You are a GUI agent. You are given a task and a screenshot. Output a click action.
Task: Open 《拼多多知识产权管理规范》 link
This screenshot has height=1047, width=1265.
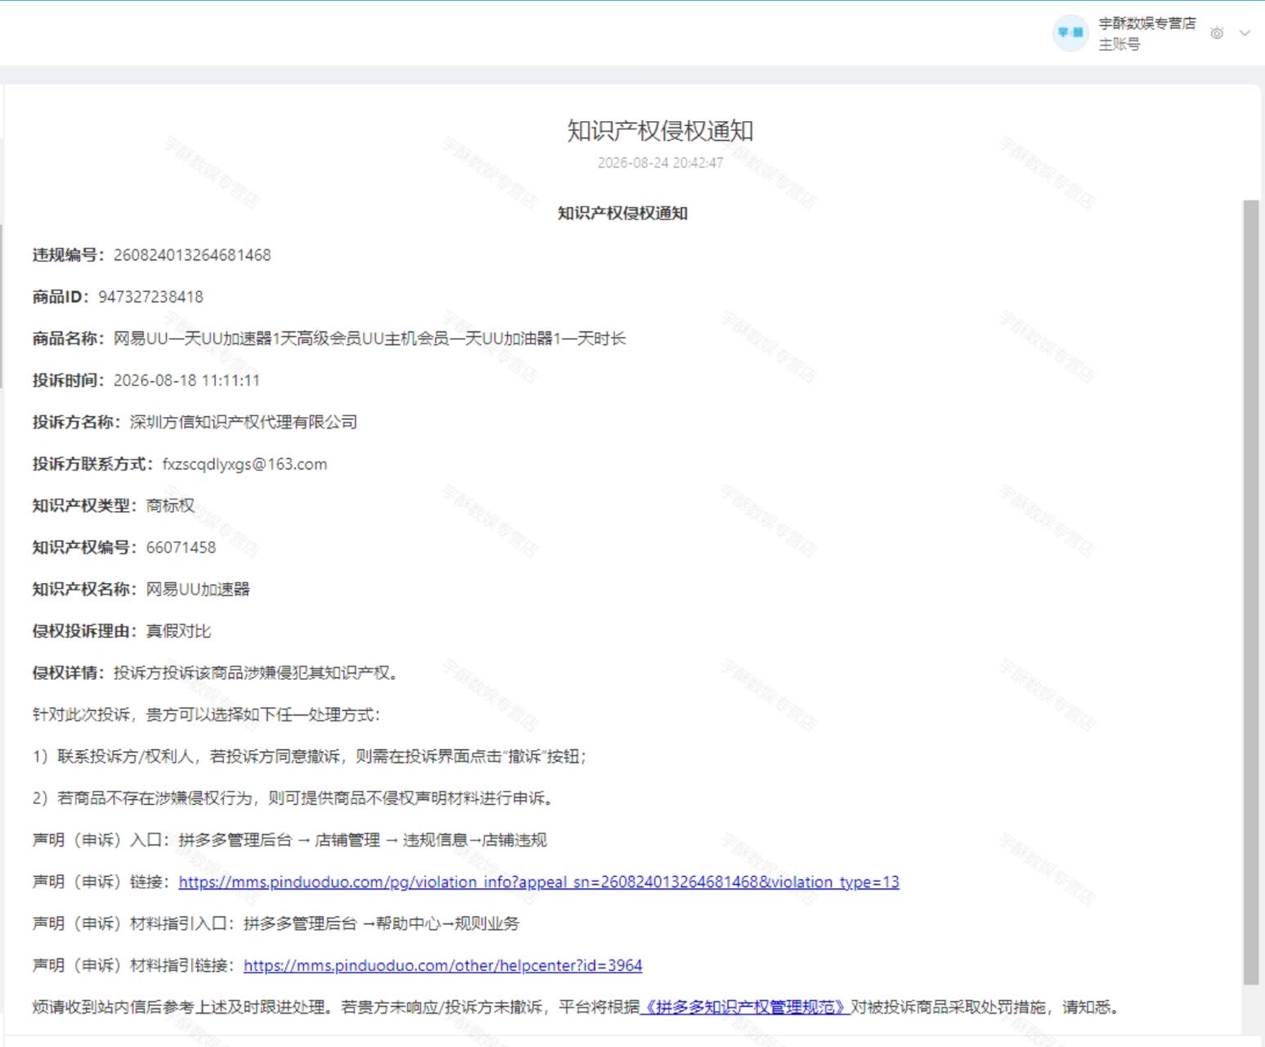click(x=745, y=1007)
